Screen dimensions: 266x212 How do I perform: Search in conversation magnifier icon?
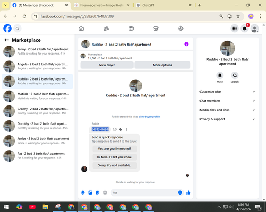coord(235,75)
